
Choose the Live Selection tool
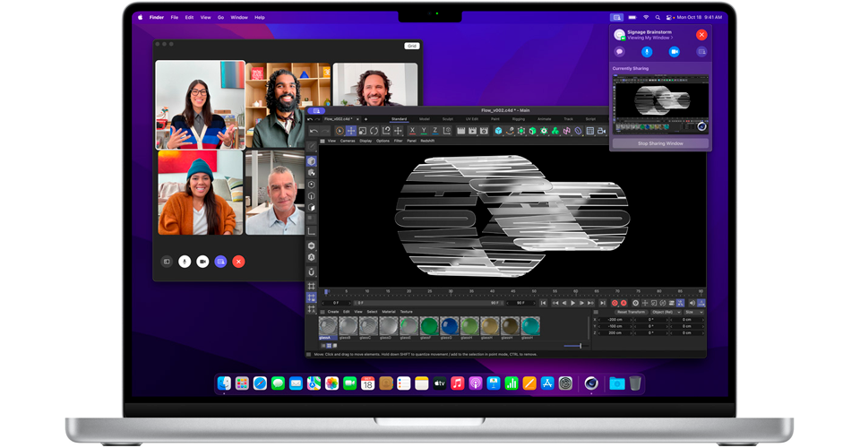click(340, 131)
